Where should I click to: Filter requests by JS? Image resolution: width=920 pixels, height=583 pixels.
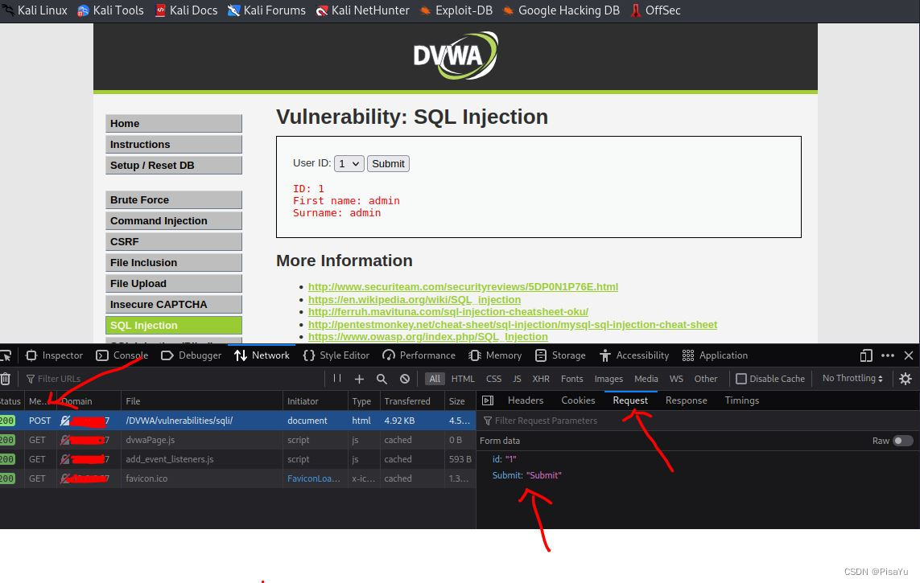[517, 379]
